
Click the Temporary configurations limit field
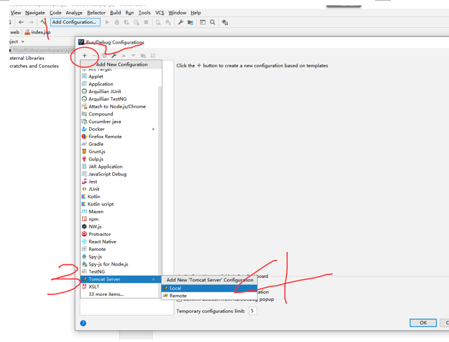[x=253, y=311]
